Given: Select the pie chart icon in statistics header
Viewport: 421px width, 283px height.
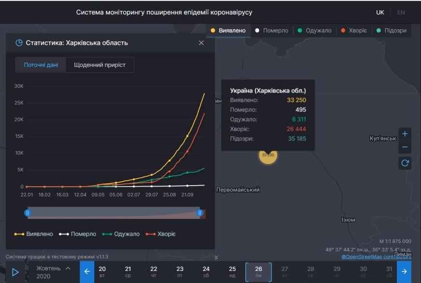Looking at the screenshot, I should coord(18,42).
